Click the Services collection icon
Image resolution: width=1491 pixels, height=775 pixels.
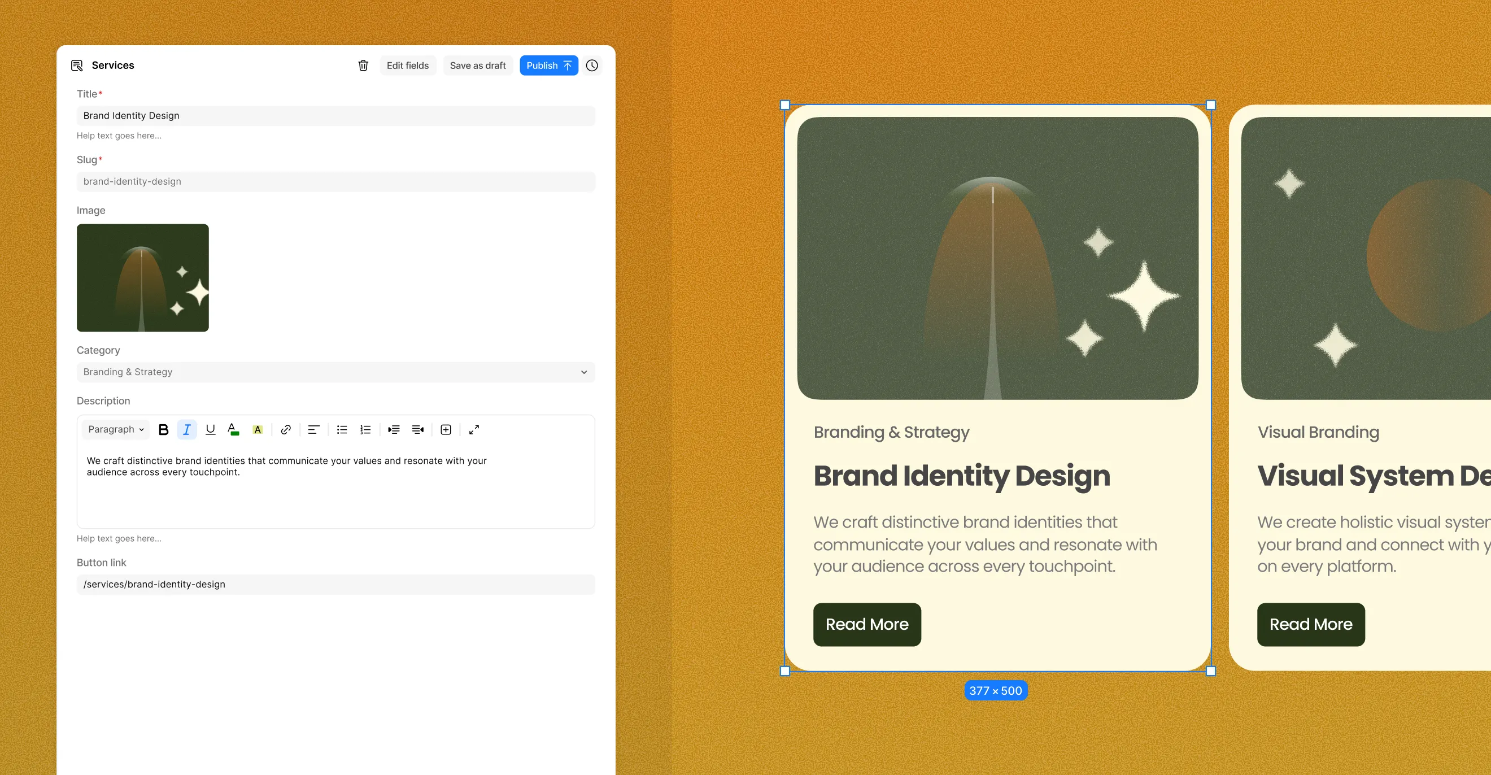click(77, 66)
